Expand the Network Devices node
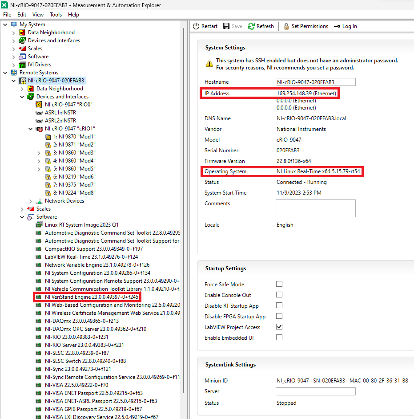This screenshot has height=419, width=414. [x=30, y=201]
